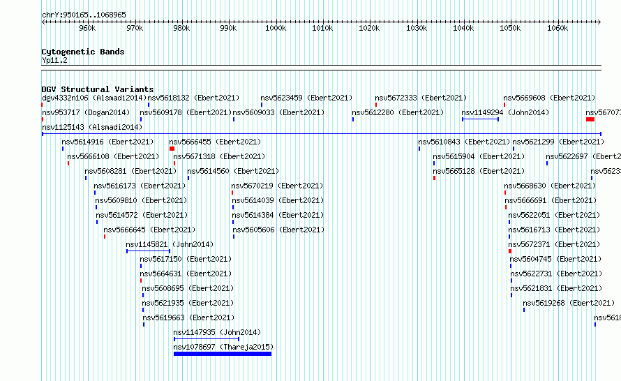This screenshot has width=621, height=381.
Task: Open nsv5665128 (Ebert2021) variant
Action: (x=479, y=171)
